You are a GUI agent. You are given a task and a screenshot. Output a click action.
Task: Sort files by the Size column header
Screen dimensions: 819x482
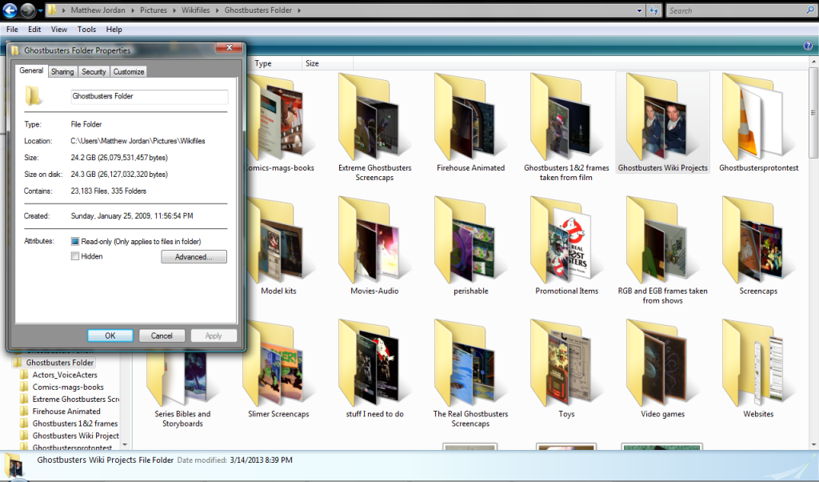[327, 63]
